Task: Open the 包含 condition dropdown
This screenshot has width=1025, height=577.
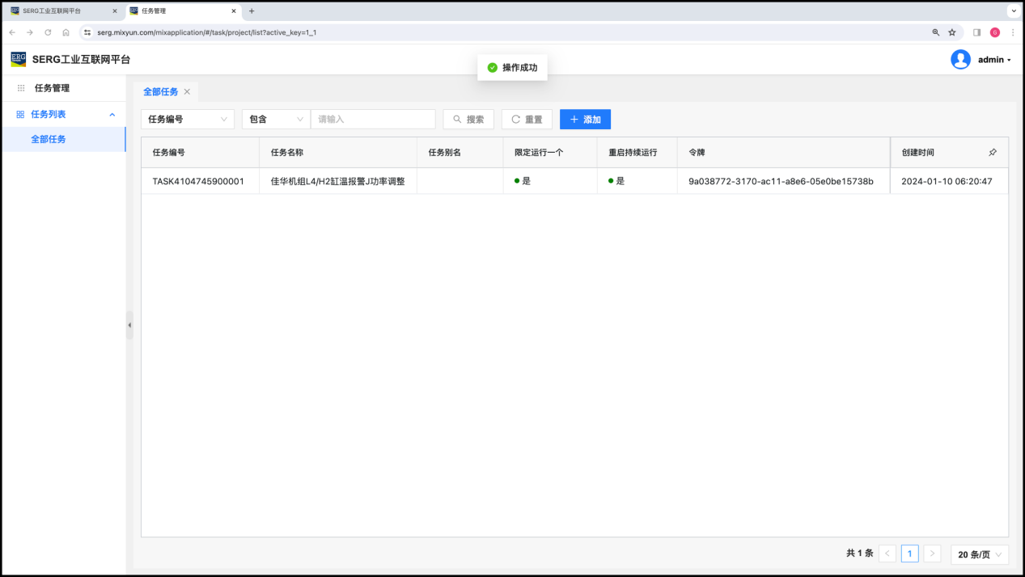Action: pos(276,120)
